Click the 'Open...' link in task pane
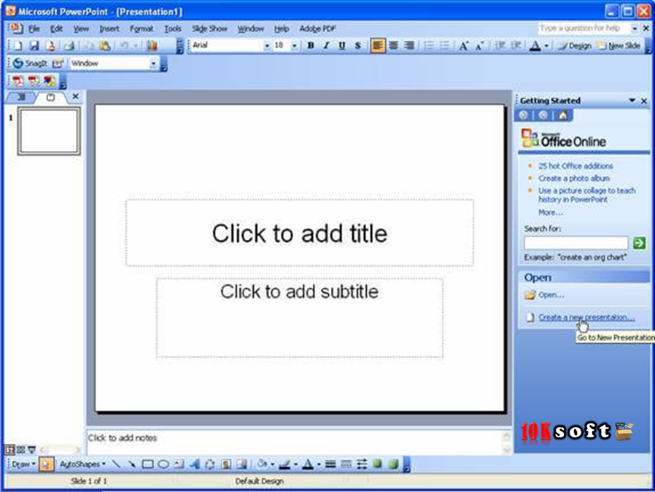 (x=551, y=294)
